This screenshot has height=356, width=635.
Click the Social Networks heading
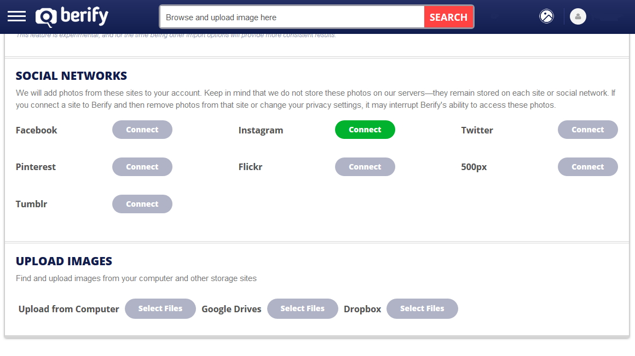click(71, 76)
